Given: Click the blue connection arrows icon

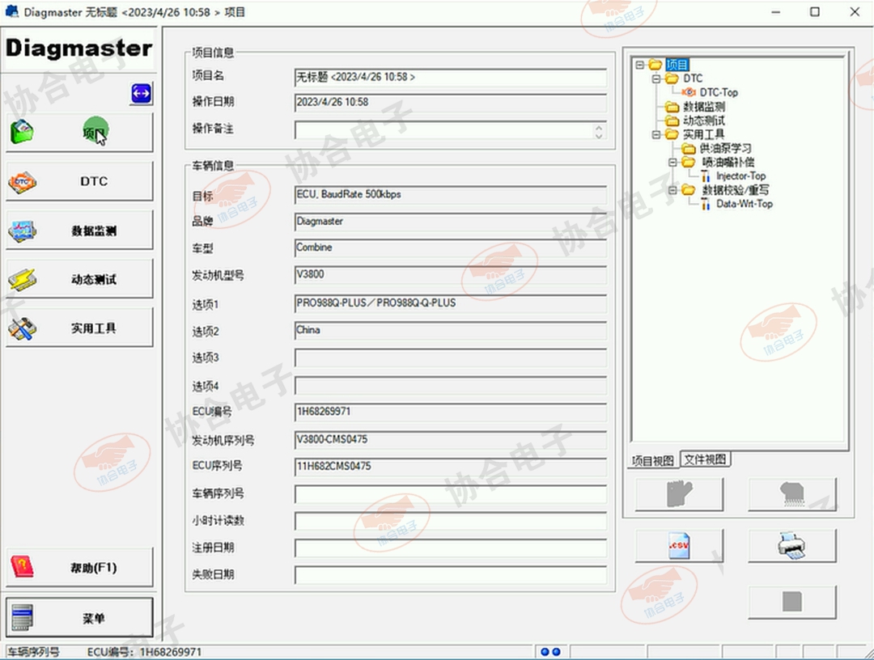Looking at the screenshot, I should click(x=141, y=94).
